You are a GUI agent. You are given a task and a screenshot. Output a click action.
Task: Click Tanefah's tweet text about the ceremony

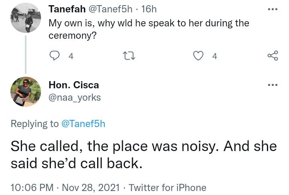[149, 29]
